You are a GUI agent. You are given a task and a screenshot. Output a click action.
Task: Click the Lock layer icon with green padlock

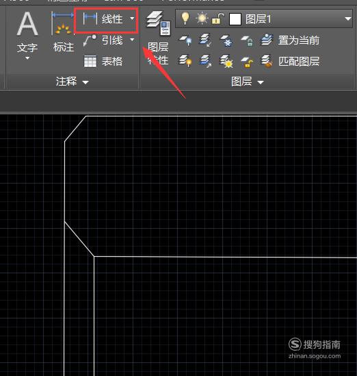pos(247,40)
